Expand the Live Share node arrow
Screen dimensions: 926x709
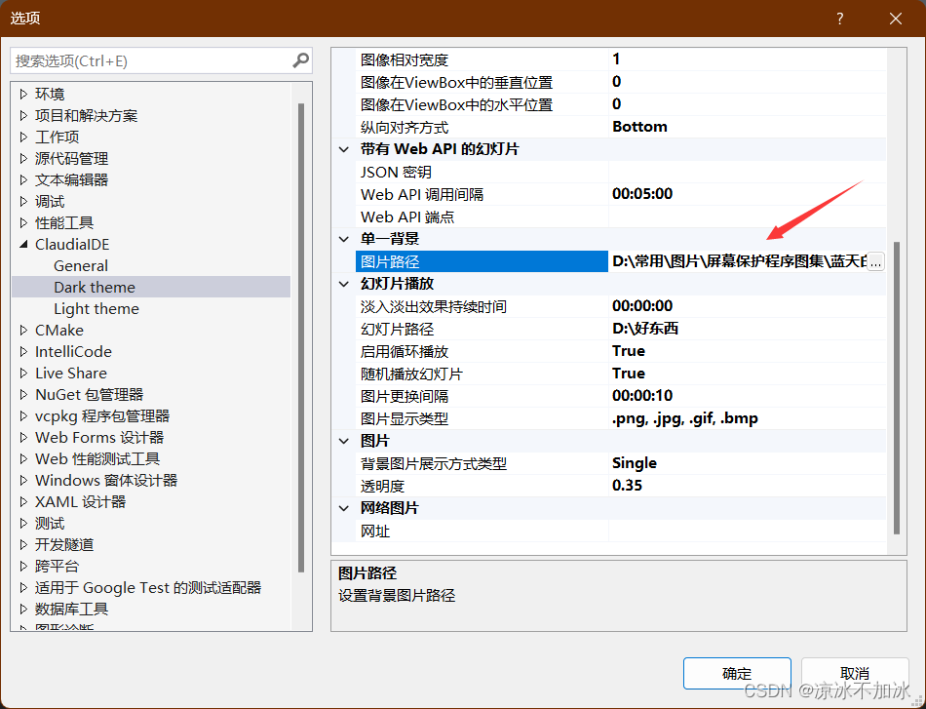23,373
